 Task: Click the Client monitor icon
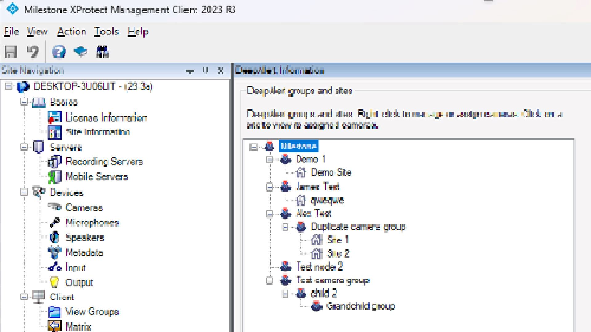point(39,297)
